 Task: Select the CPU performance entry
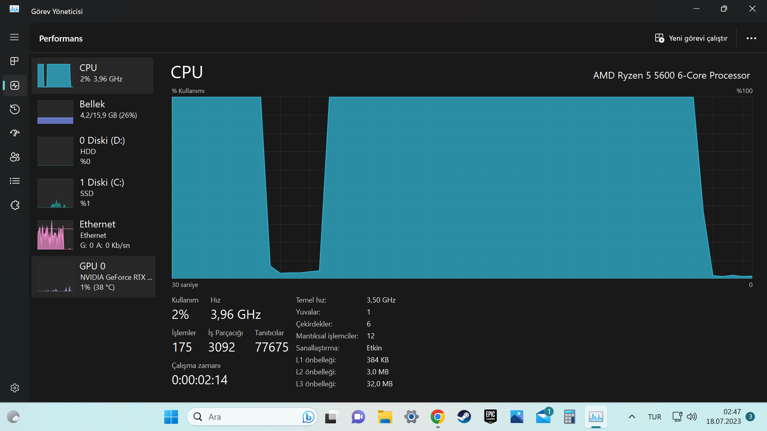pos(93,76)
